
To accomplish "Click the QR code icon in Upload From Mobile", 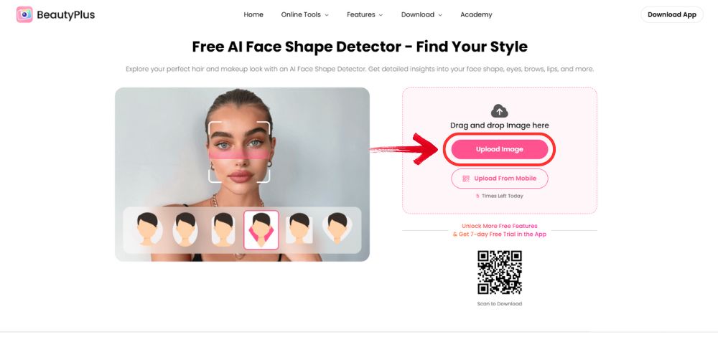I will pos(466,179).
